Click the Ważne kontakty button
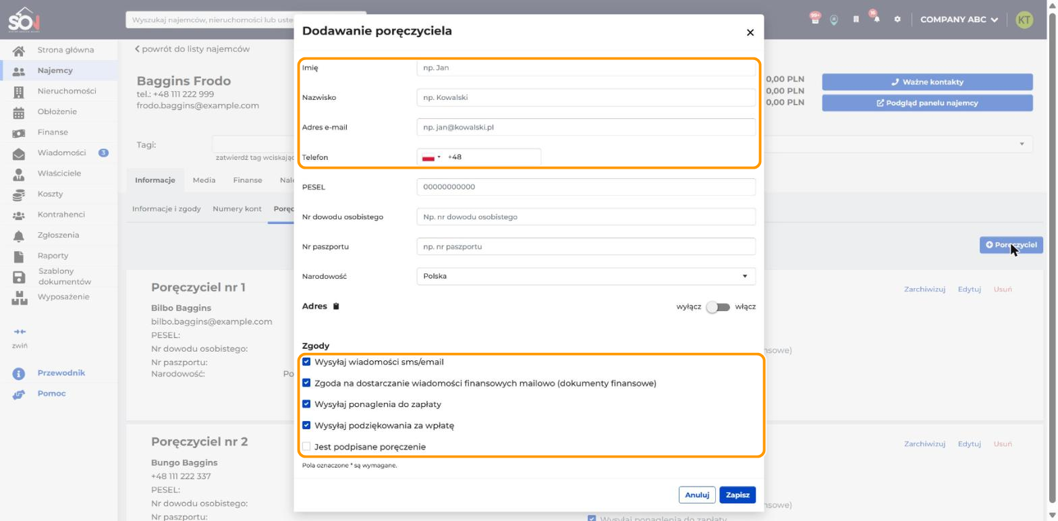The height and width of the screenshot is (521, 1058). 927,82
